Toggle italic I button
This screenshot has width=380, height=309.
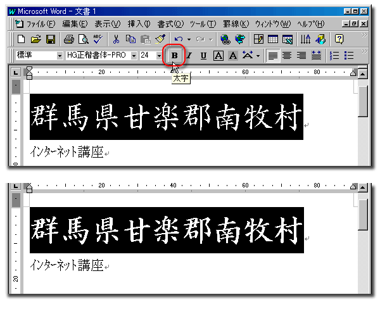click(189, 56)
